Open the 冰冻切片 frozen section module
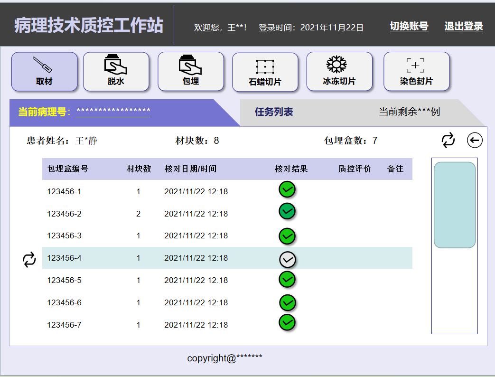Screen dimensions: 495x377 pyautogui.click(x=339, y=71)
